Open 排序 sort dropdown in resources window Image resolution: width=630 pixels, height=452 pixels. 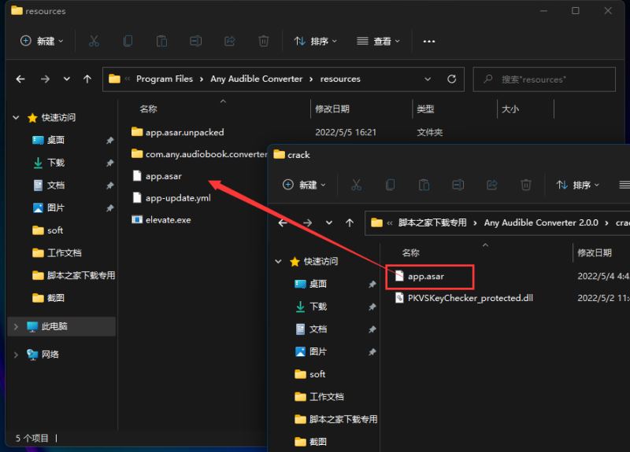pos(316,41)
